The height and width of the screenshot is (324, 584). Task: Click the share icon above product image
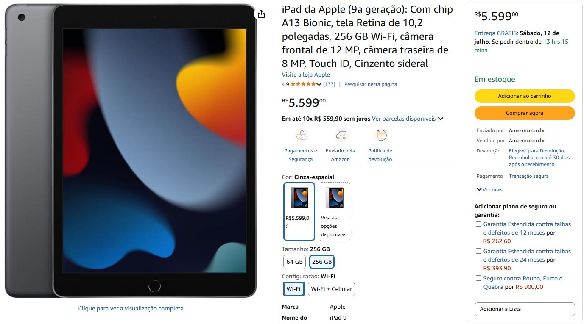(261, 14)
